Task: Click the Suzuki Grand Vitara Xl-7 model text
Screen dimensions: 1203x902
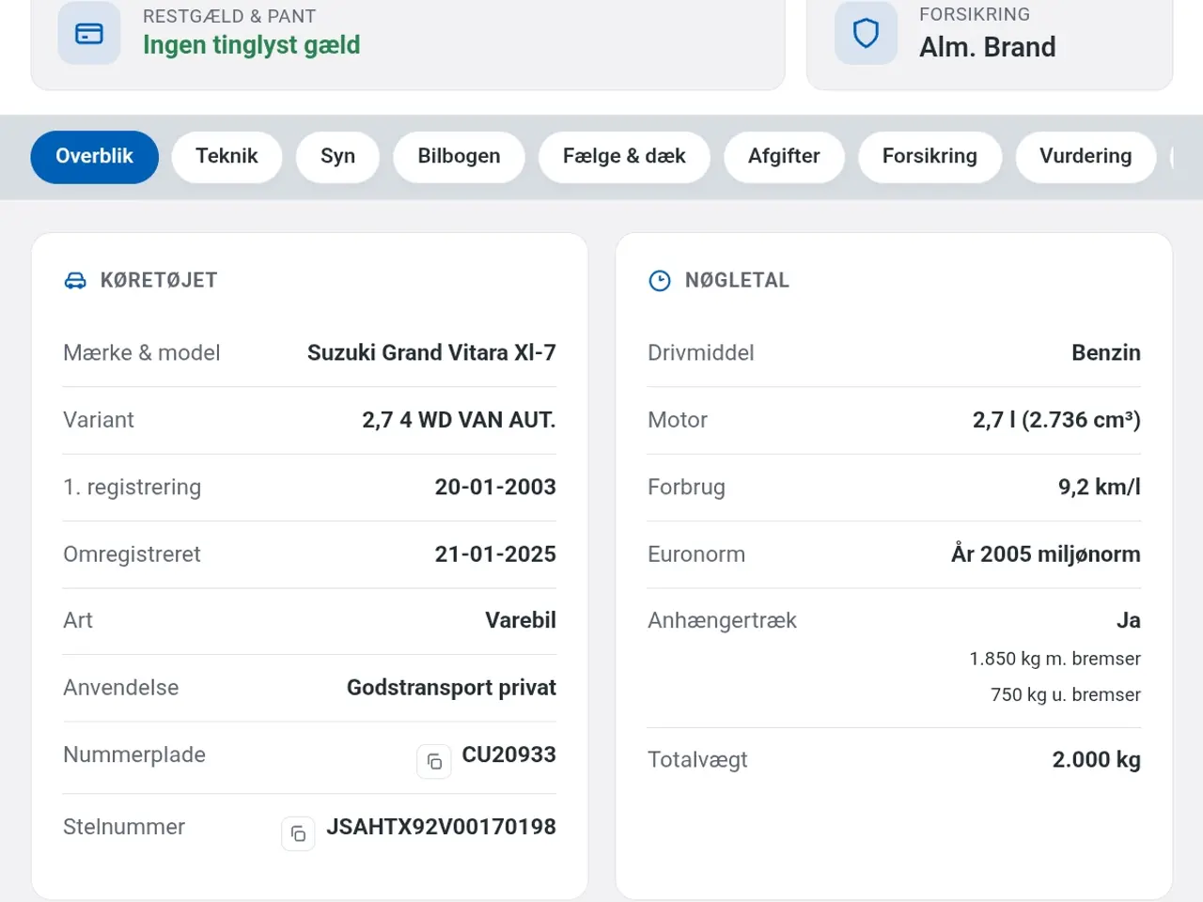Action: [431, 352]
